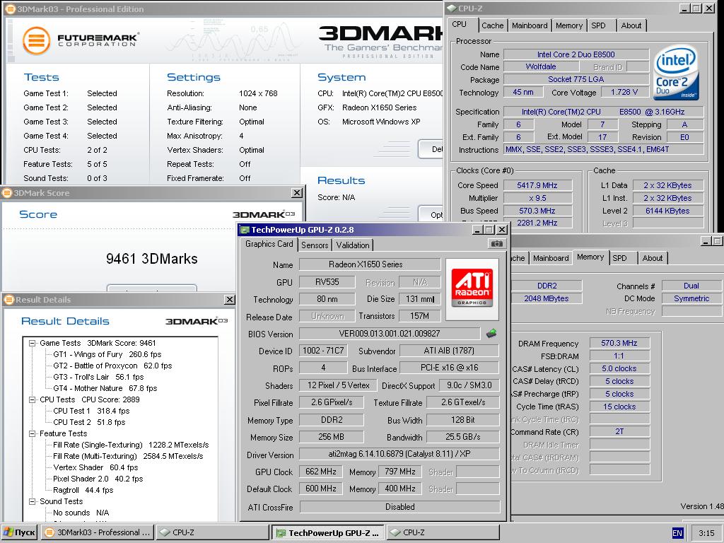Click the GT1 Wings of Fury result row
This screenshot has height=543, width=724.
click(x=107, y=355)
